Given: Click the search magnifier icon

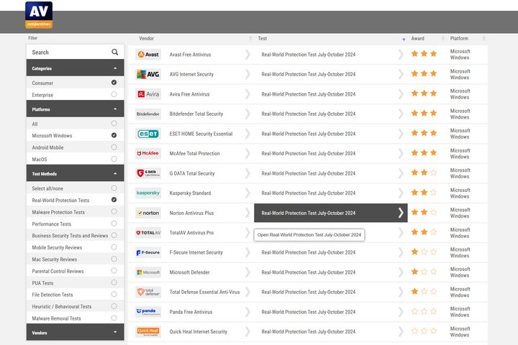Looking at the screenshot, I should tap(114, 52).
